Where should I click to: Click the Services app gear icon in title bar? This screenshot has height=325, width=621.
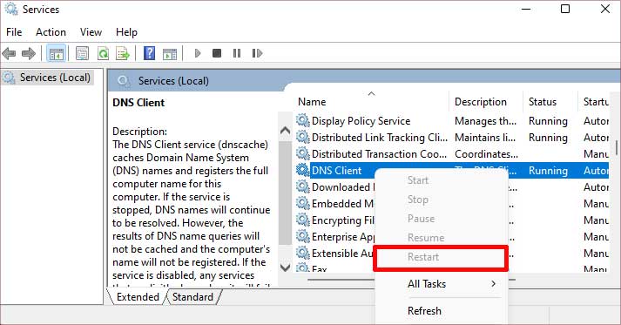pos(11,9)
